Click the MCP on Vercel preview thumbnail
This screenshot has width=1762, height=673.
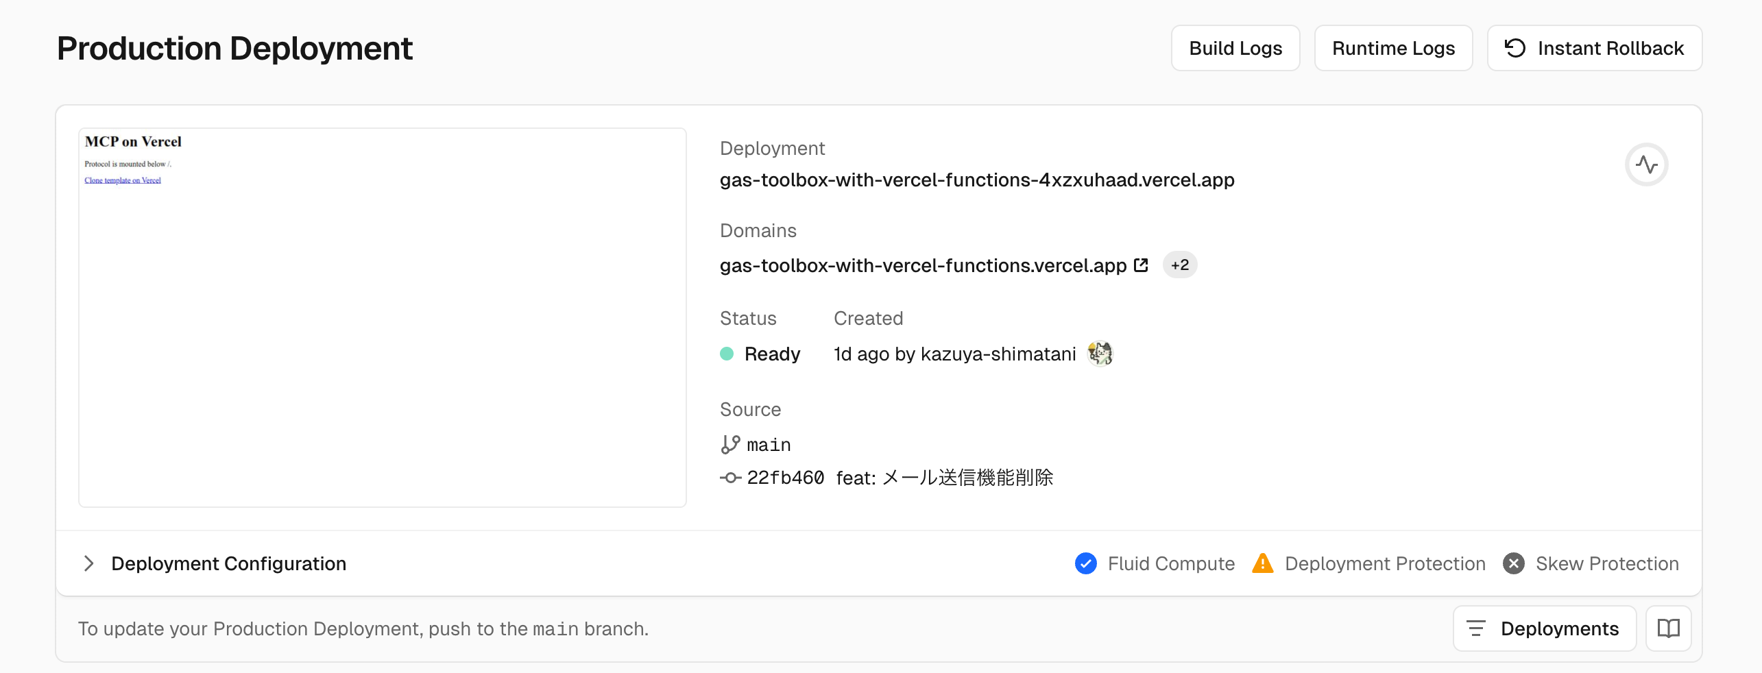[383, 317]
